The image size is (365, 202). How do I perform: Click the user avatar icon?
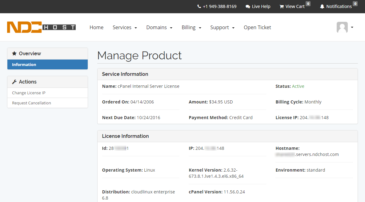pos(342,27)
